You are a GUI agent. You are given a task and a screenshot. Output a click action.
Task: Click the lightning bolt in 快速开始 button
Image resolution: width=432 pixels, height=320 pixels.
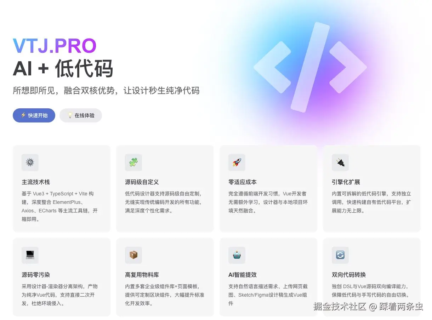[23, 115]
